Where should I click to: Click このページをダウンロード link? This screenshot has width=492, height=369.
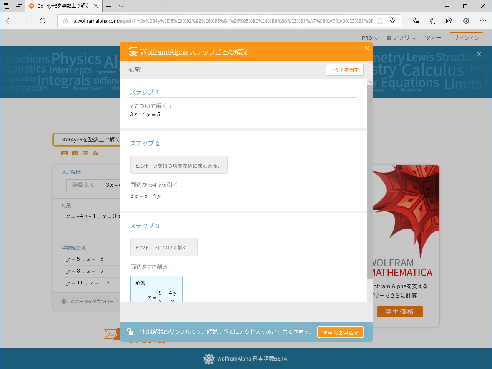(x=90, y=301)
